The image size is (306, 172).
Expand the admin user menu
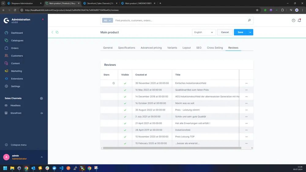pyautogui.click(x=42, y=157)
